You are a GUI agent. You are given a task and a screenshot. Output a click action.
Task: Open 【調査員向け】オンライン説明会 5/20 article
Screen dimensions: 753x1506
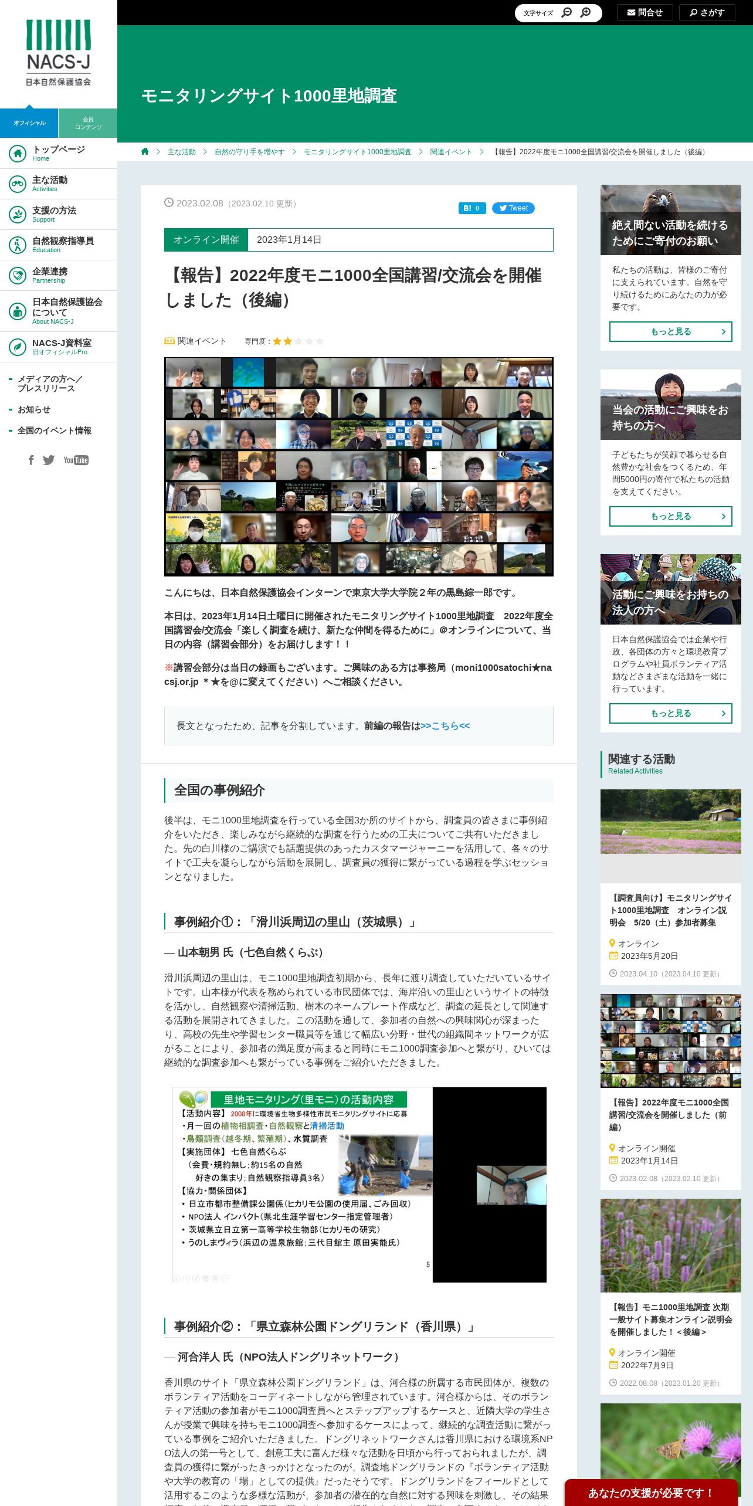coord(671,910)
